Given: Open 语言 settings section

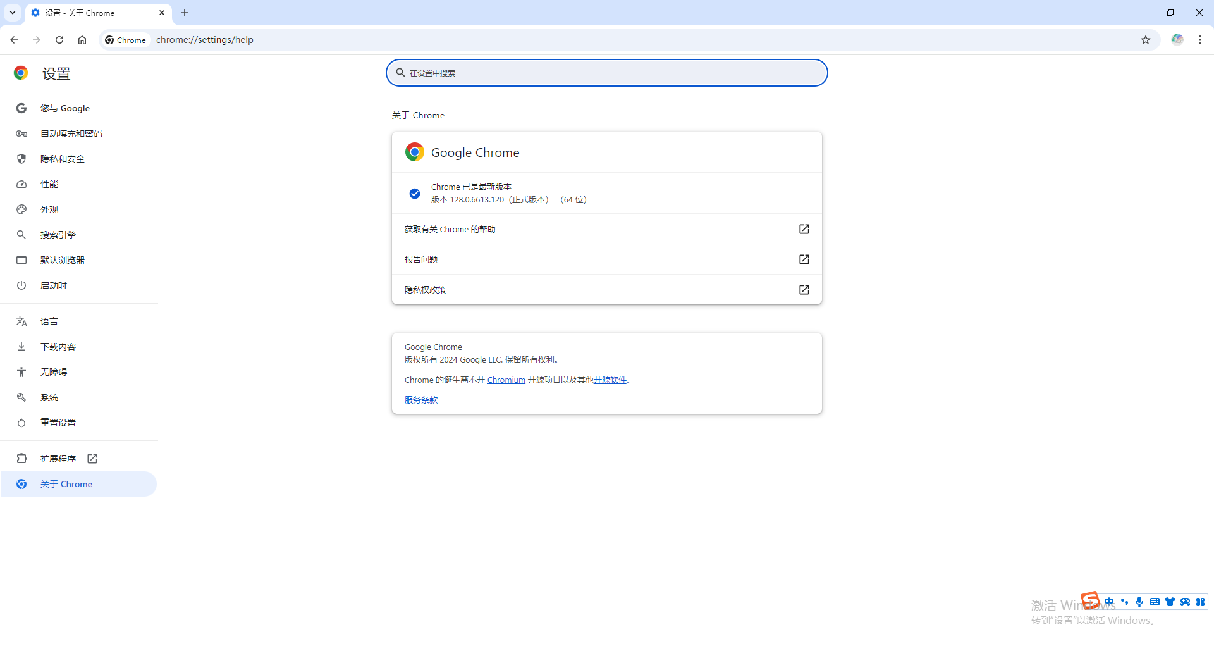Looking at the screenshot, I should (79, 321).
